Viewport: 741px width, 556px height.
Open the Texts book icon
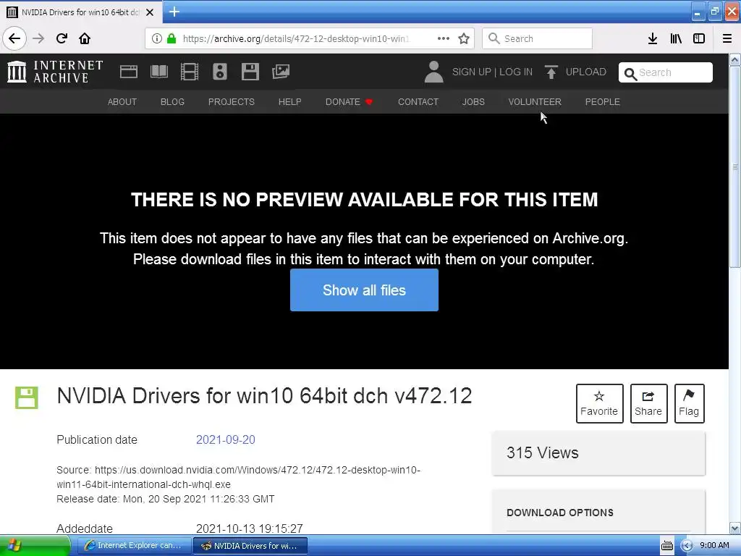click(158, 72)
